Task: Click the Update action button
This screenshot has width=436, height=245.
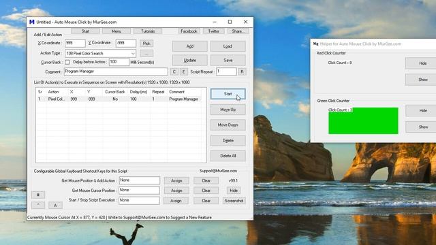Action: tap(190, 61)
